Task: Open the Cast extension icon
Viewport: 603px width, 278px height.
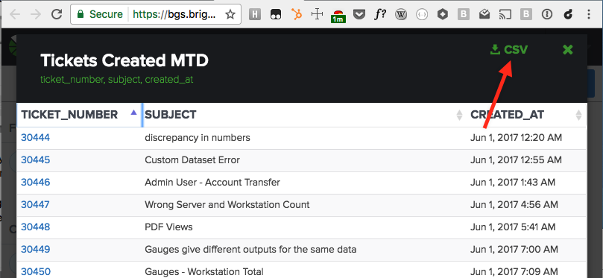Action: pyautogui.click(x=505, y=15)
